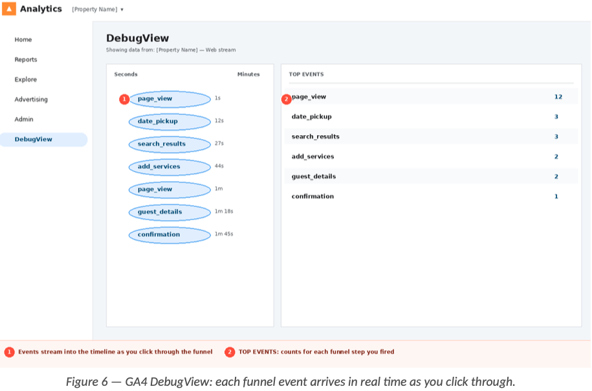Go to Home in sidebar
The image size is (592, 391).
click(23, 39)
